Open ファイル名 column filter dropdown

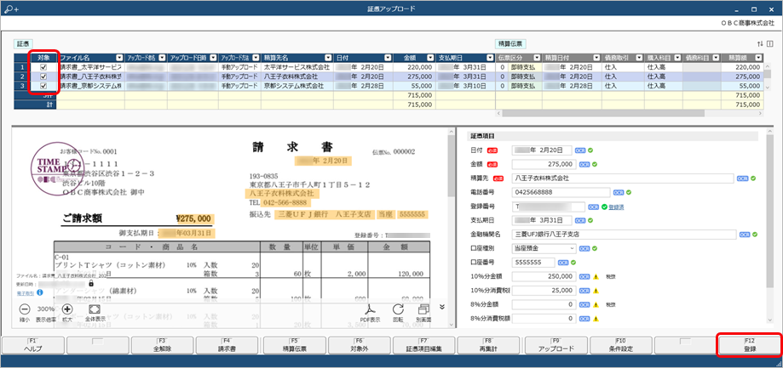point(120,58)
